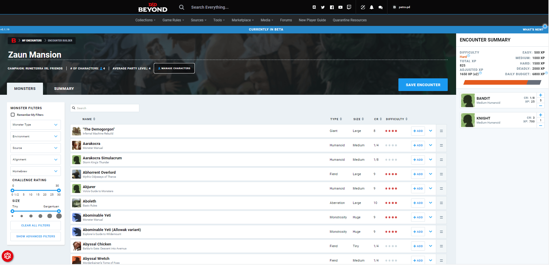Click the dice roller icon in the header
This screenshot has width=549, height=265.
363,7
